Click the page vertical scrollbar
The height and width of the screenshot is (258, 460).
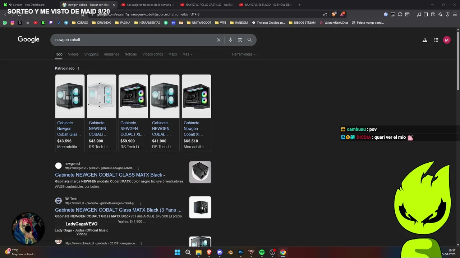pyautogui.click(x=458, y=61)
